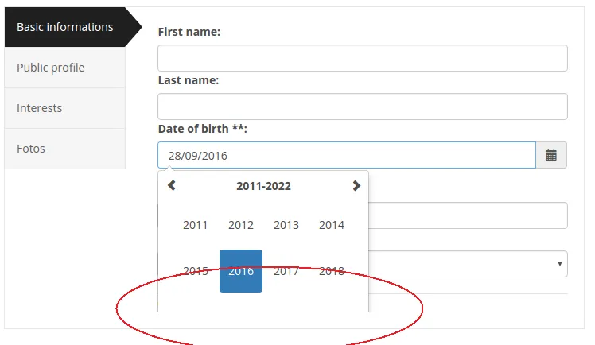Click the First name input field
This screenshot has width=595, height=345.
click(362, 58)
